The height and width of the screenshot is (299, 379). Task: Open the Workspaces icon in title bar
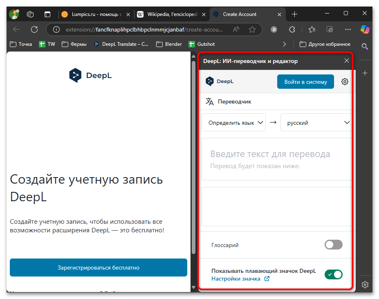click(30, 14)
